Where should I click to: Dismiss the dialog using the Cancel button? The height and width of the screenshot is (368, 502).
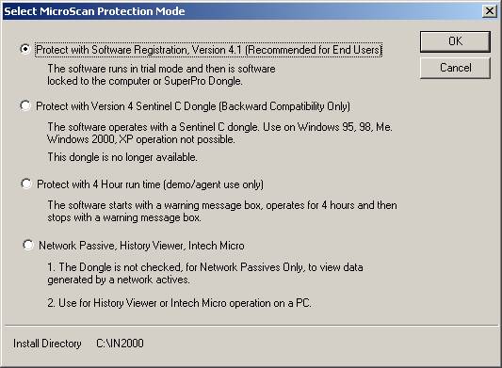pos(455,68)
